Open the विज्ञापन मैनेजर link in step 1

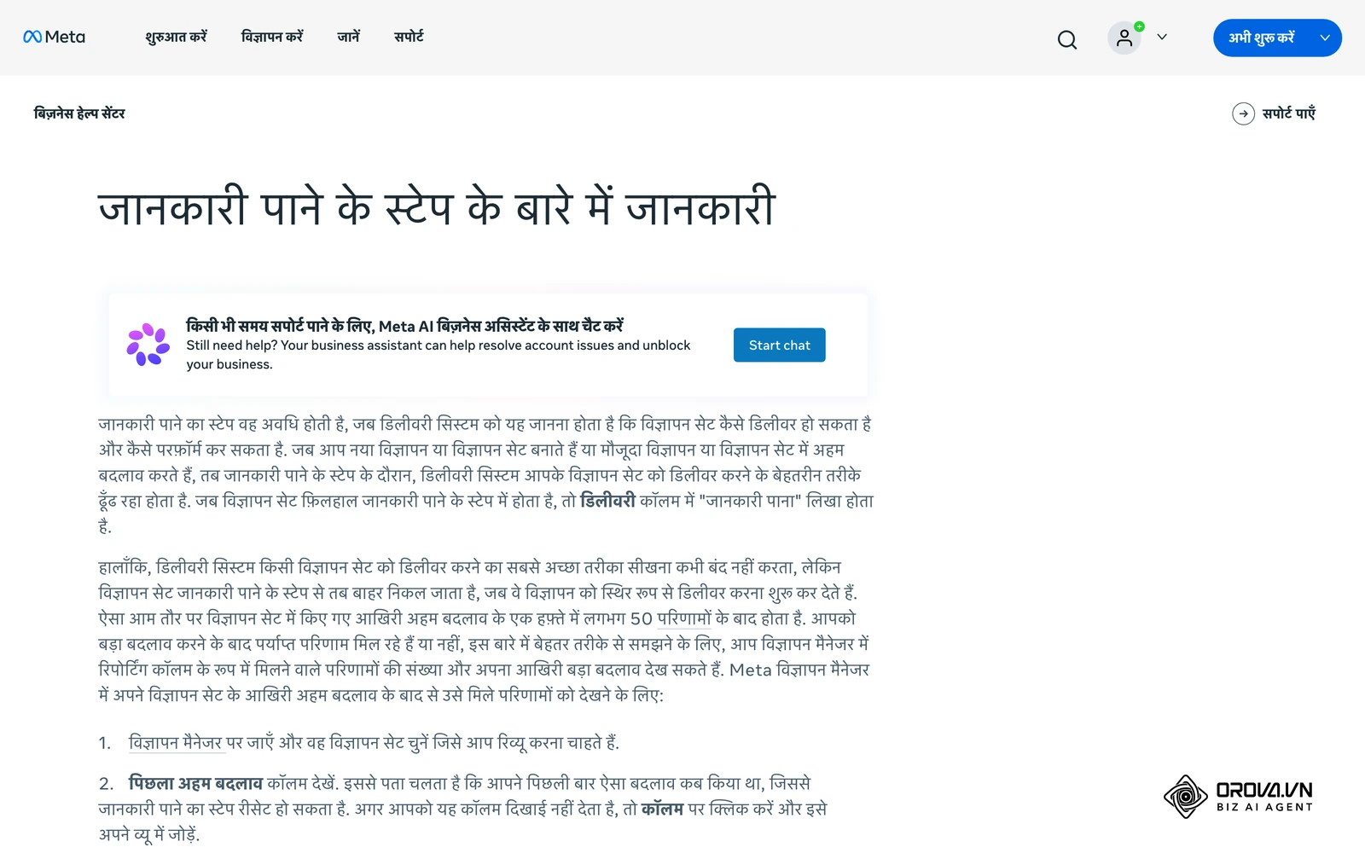coord(175,743)
